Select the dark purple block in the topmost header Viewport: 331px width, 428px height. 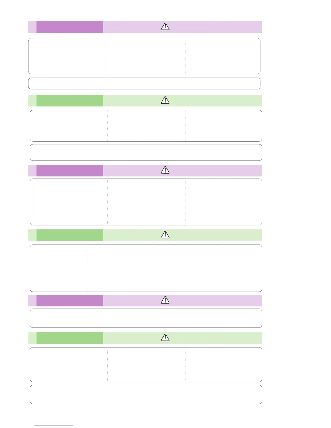[x=70, y=27]
